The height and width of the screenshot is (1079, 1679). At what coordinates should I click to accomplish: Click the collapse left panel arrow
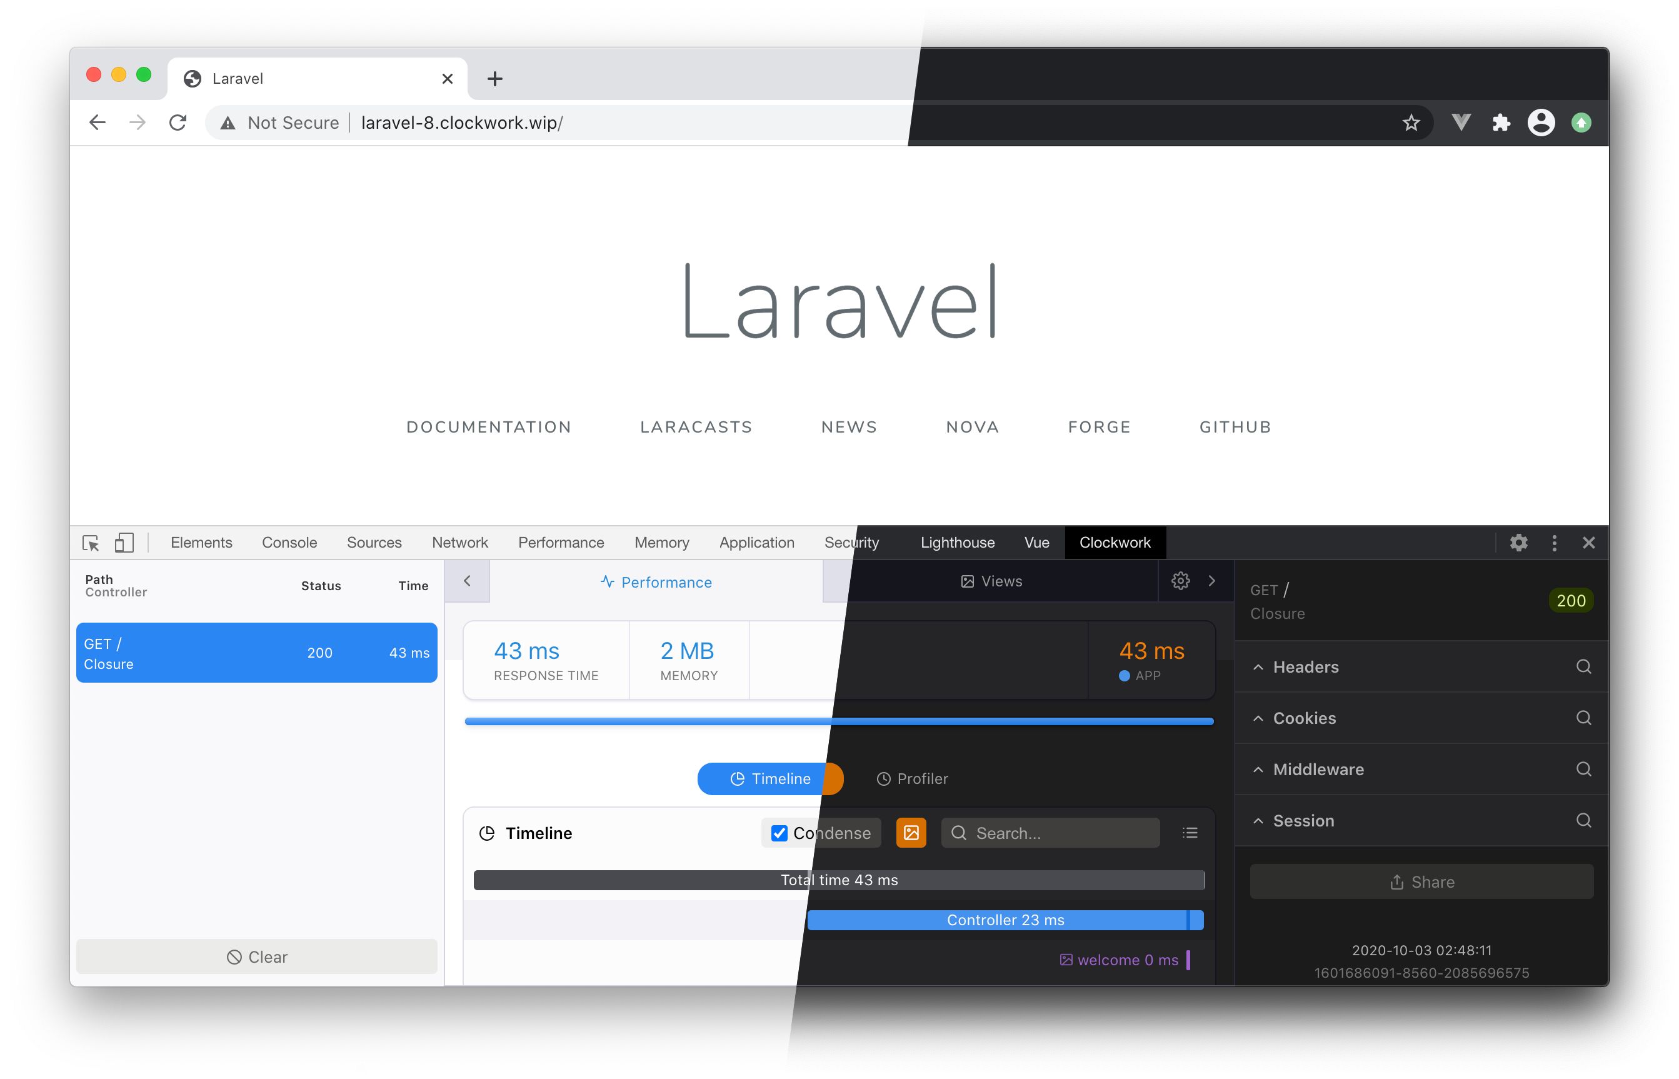[466, 581]
